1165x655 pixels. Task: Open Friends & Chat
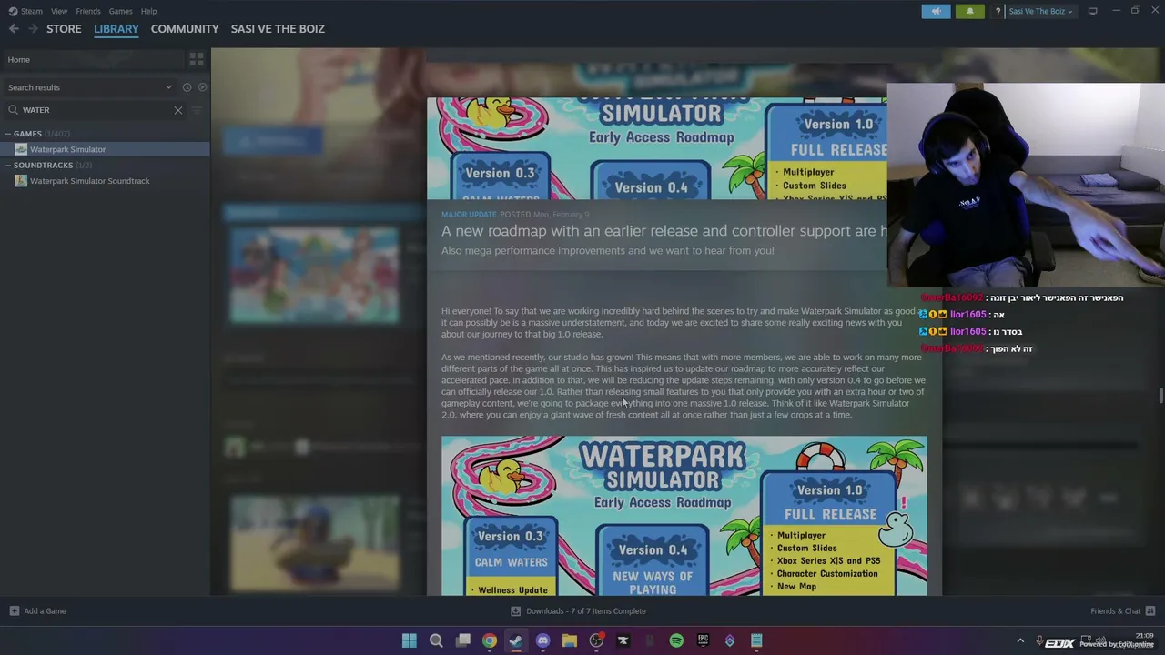coord(1123,611)
